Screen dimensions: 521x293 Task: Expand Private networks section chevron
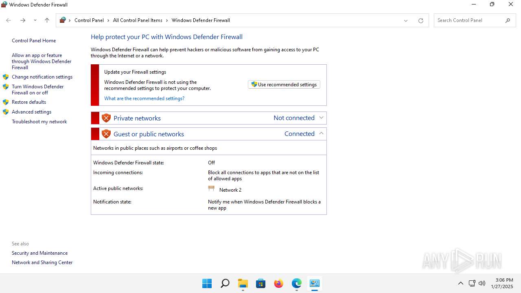tap(321, 118)
